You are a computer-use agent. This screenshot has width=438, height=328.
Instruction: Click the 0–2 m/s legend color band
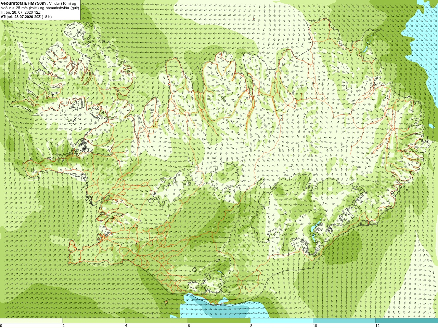31,321
